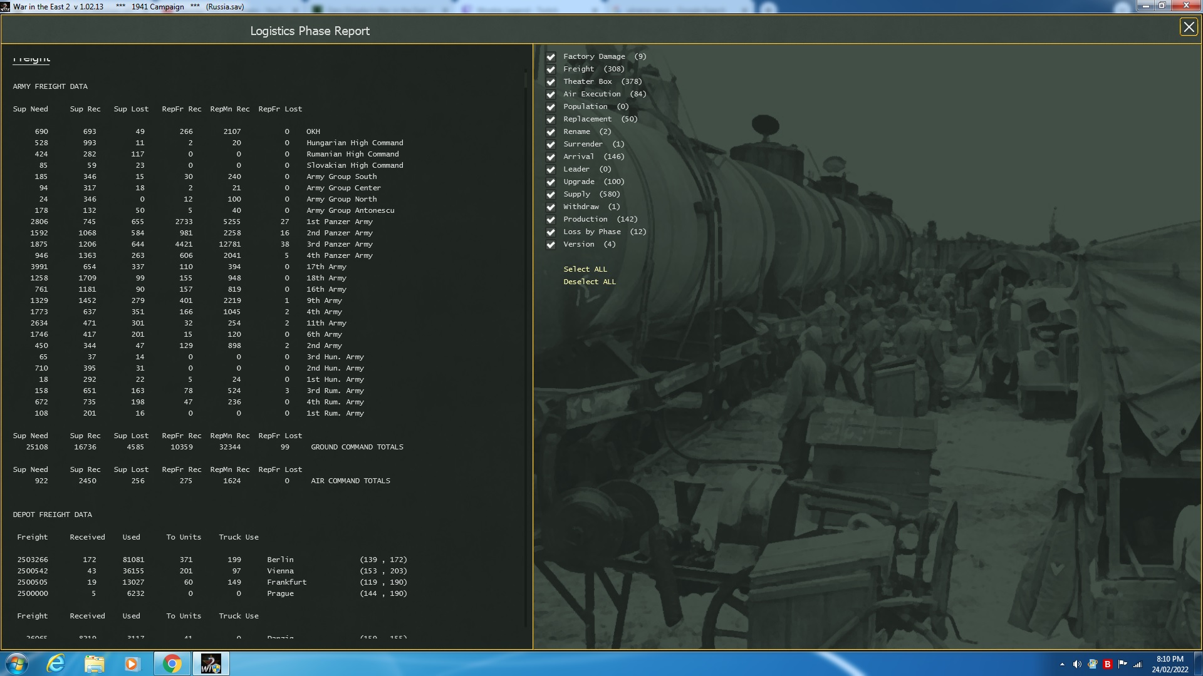The height and width of the screenshot is (676, 1203).
Task: Click the DEPOT FREIGHT DATA heading
Action: (53, 515)
